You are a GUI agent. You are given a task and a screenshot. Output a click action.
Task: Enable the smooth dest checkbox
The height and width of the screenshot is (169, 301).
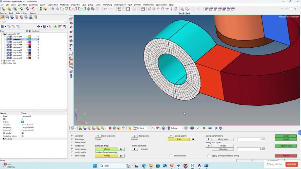[x=171, y=156]
